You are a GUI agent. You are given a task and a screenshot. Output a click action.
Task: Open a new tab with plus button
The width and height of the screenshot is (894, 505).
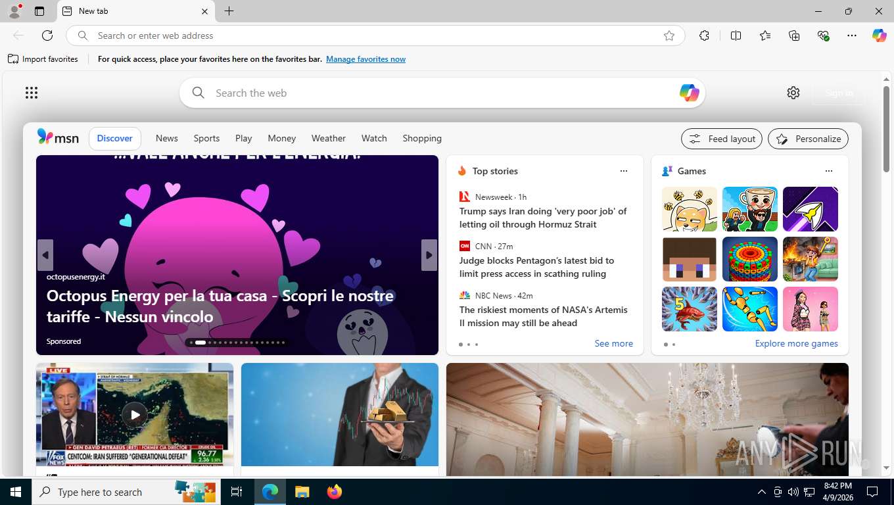(x=229, y=11)
